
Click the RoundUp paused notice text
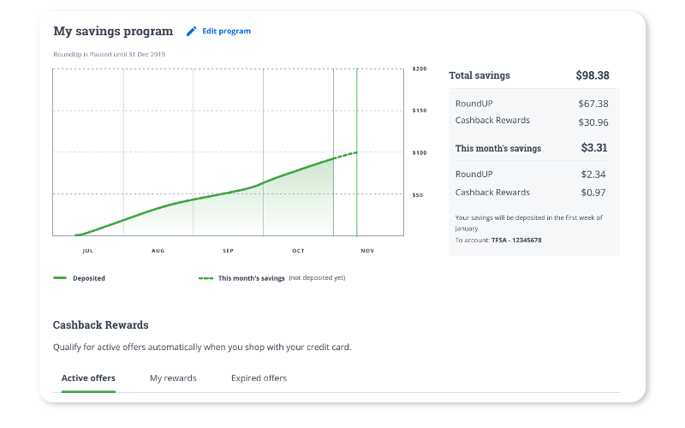(110, 55)
